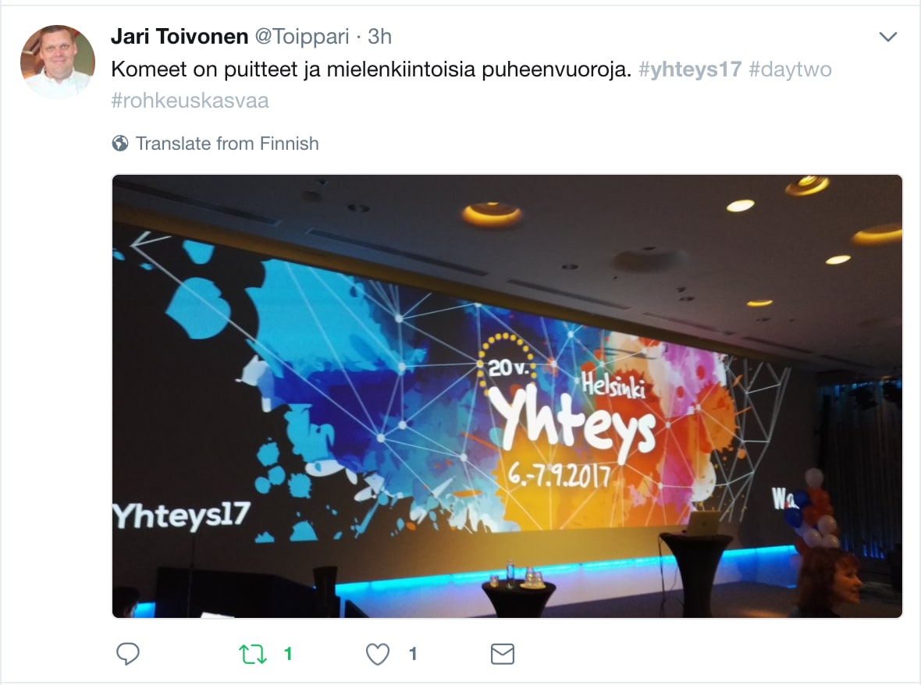Click the globe icon beside Translate

120,144
